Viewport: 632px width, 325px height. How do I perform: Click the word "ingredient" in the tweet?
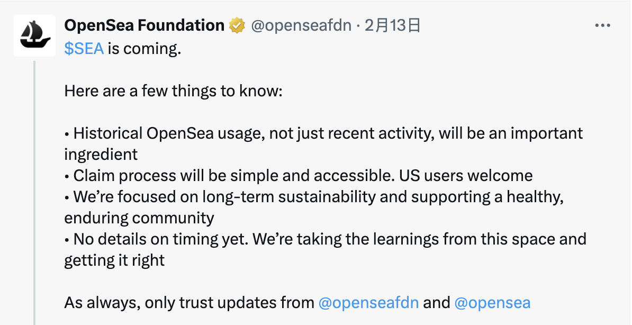click(x=101, y=155)
